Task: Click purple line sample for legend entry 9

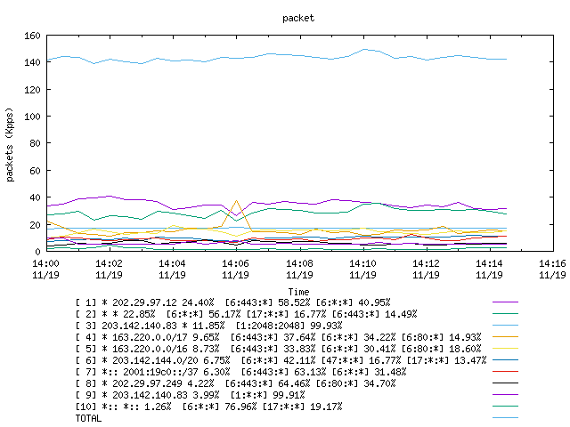Action: point(505,395)
